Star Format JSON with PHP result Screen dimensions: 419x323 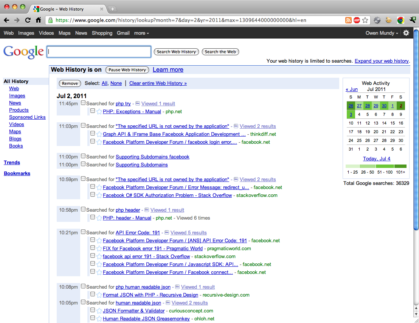[99, 295]
